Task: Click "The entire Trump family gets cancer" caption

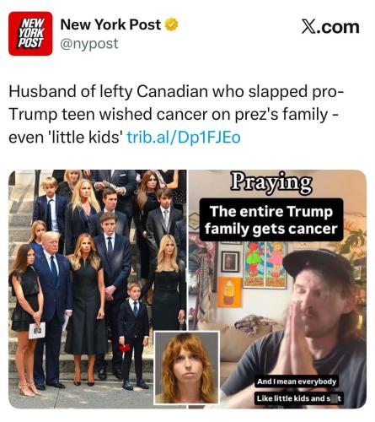Action: pos(271,219)
